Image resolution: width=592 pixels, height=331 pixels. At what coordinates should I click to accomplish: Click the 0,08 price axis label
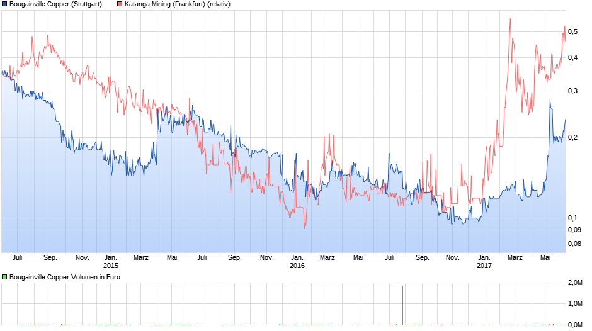point(574,244)
